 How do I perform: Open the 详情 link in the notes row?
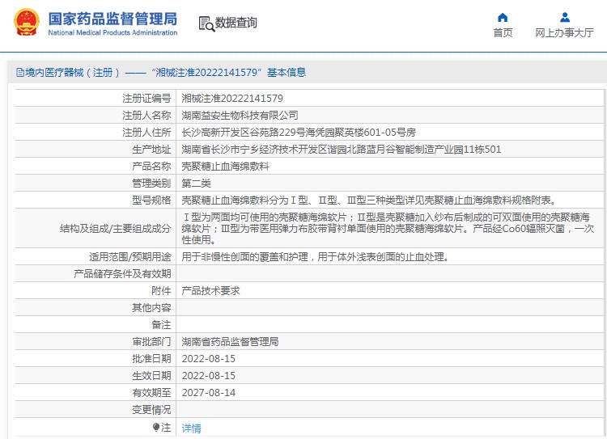click(191, 428)
